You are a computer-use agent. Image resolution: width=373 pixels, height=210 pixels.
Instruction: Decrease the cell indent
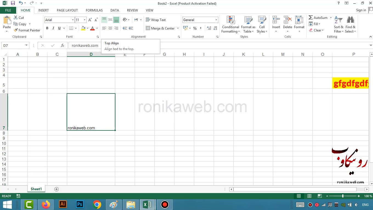pyautogui.click(x=125, y=28)
